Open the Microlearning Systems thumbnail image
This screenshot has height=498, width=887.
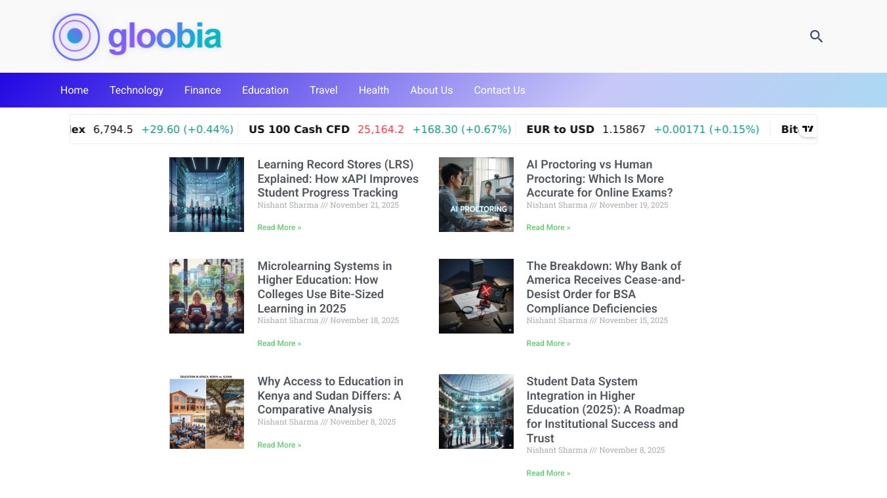click(207, 296)
